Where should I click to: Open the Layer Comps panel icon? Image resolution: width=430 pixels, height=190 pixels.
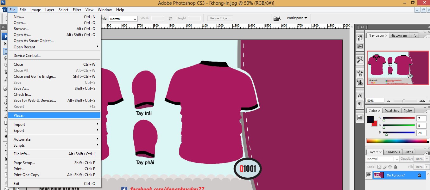click(x=360, y=118)
